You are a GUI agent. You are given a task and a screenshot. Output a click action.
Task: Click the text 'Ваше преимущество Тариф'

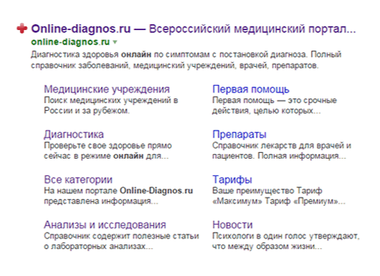267,190
